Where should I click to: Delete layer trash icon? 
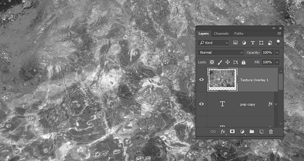click(271, 132)
